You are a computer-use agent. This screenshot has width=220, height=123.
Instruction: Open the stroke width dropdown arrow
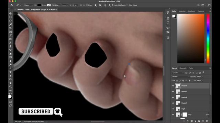(60, 5)
